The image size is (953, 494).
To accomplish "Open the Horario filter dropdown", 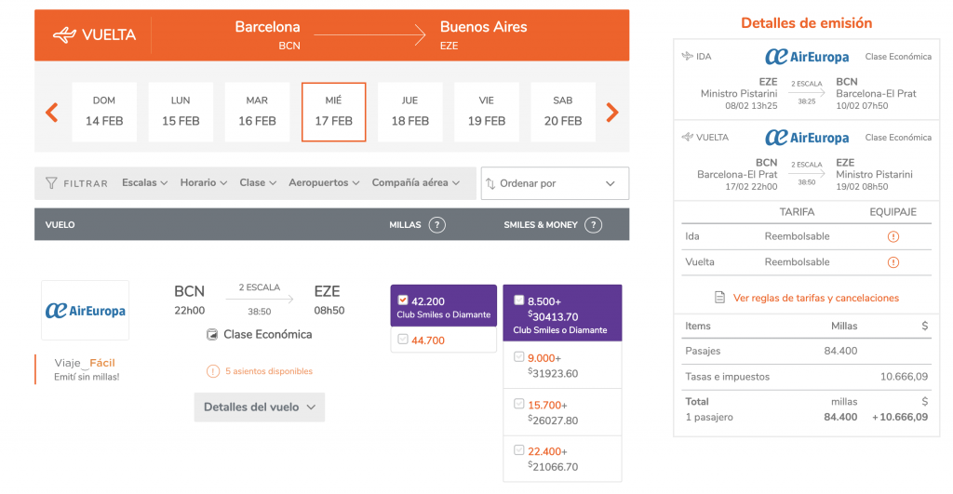I will [x=204, y=183].
